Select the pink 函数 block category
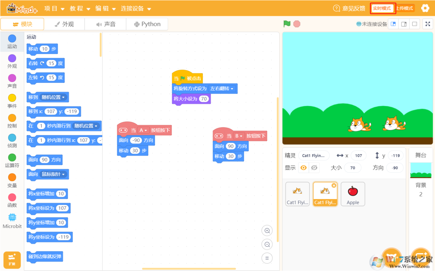 click(x=12, y=201)
